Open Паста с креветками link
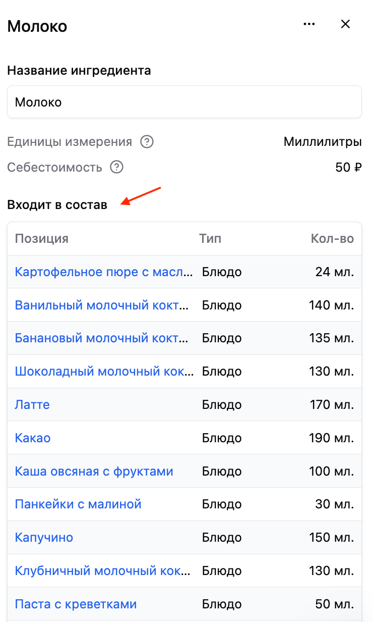The image size is (373, 622). 76,604
